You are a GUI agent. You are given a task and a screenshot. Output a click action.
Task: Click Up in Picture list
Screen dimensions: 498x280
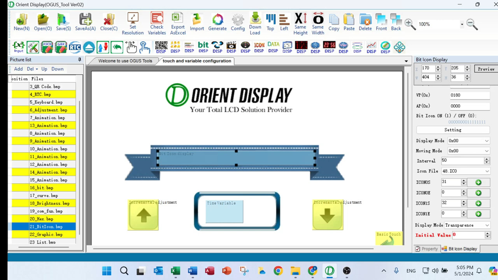point(44,69)
